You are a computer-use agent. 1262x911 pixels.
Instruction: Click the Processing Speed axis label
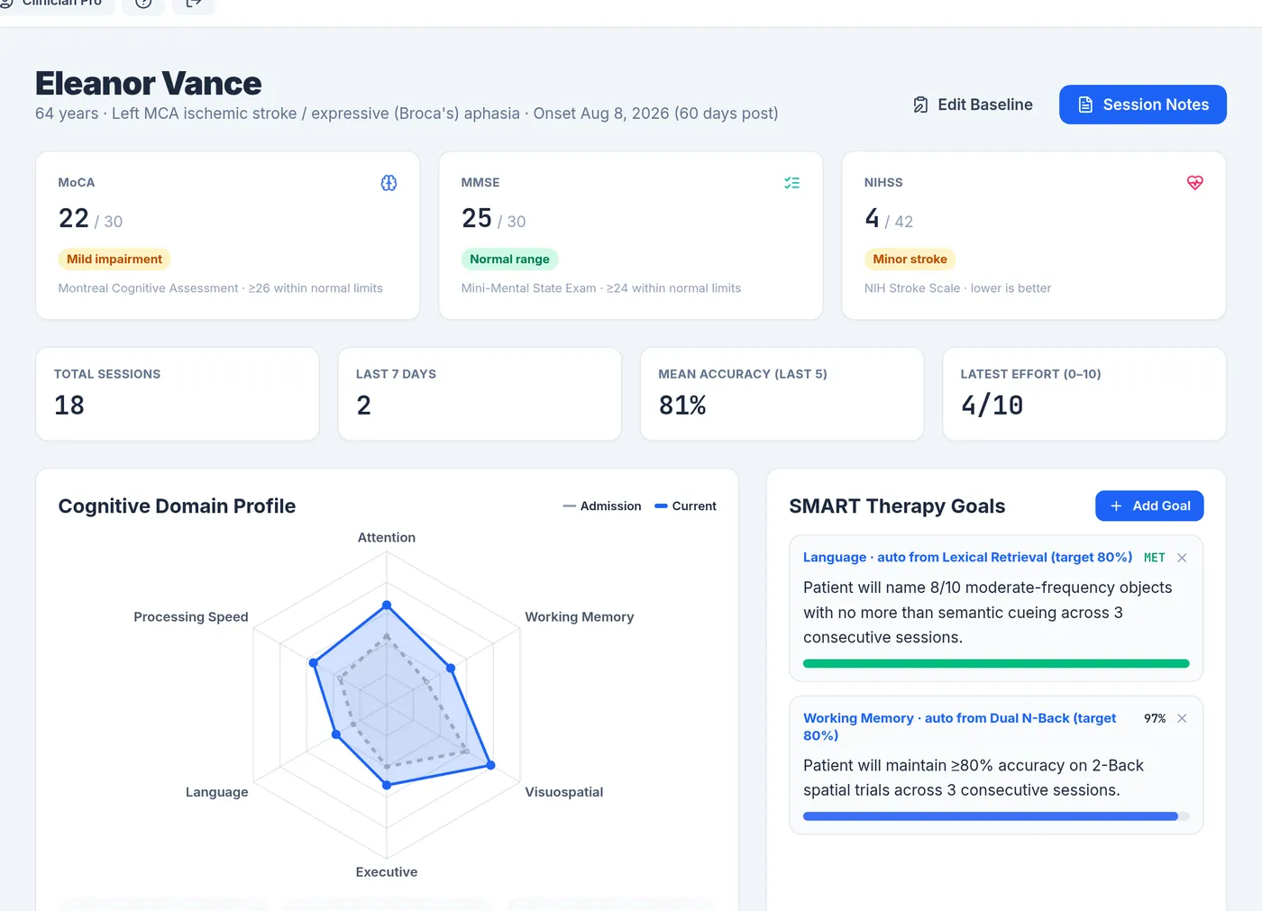pyautogui.click(x=191, y=617)
